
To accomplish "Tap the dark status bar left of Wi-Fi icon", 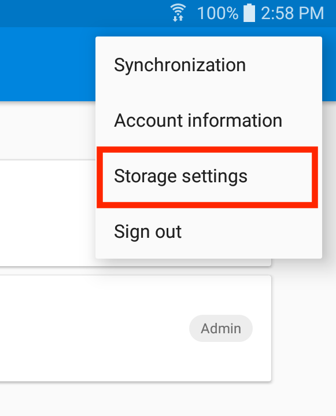I will coord(85,13).
